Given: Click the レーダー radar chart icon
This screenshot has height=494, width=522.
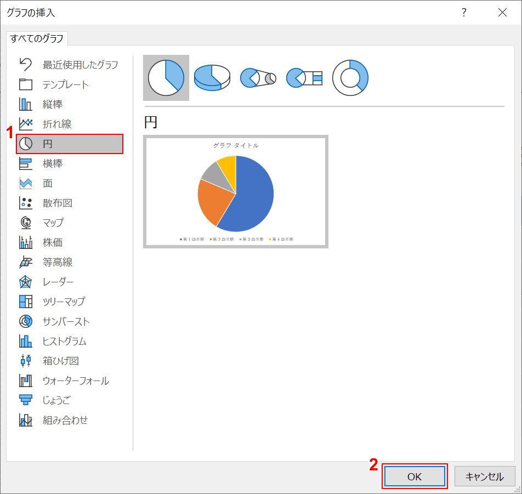Looking at the screenshot, I should pos(26,282).
